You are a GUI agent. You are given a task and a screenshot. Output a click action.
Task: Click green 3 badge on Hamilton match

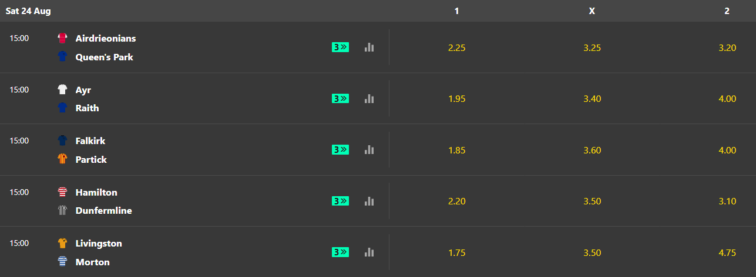tap(340, 201)
